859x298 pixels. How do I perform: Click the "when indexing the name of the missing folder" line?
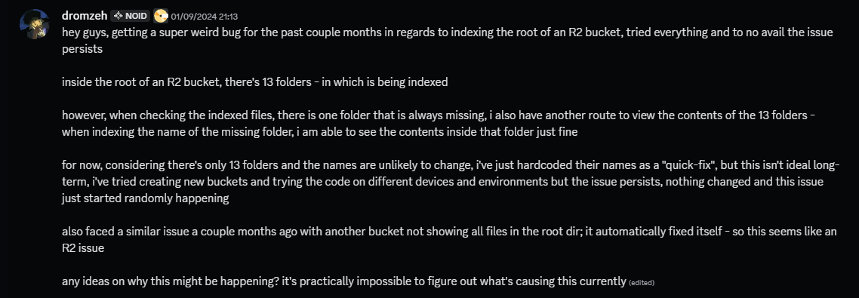[x=319, y=132]
